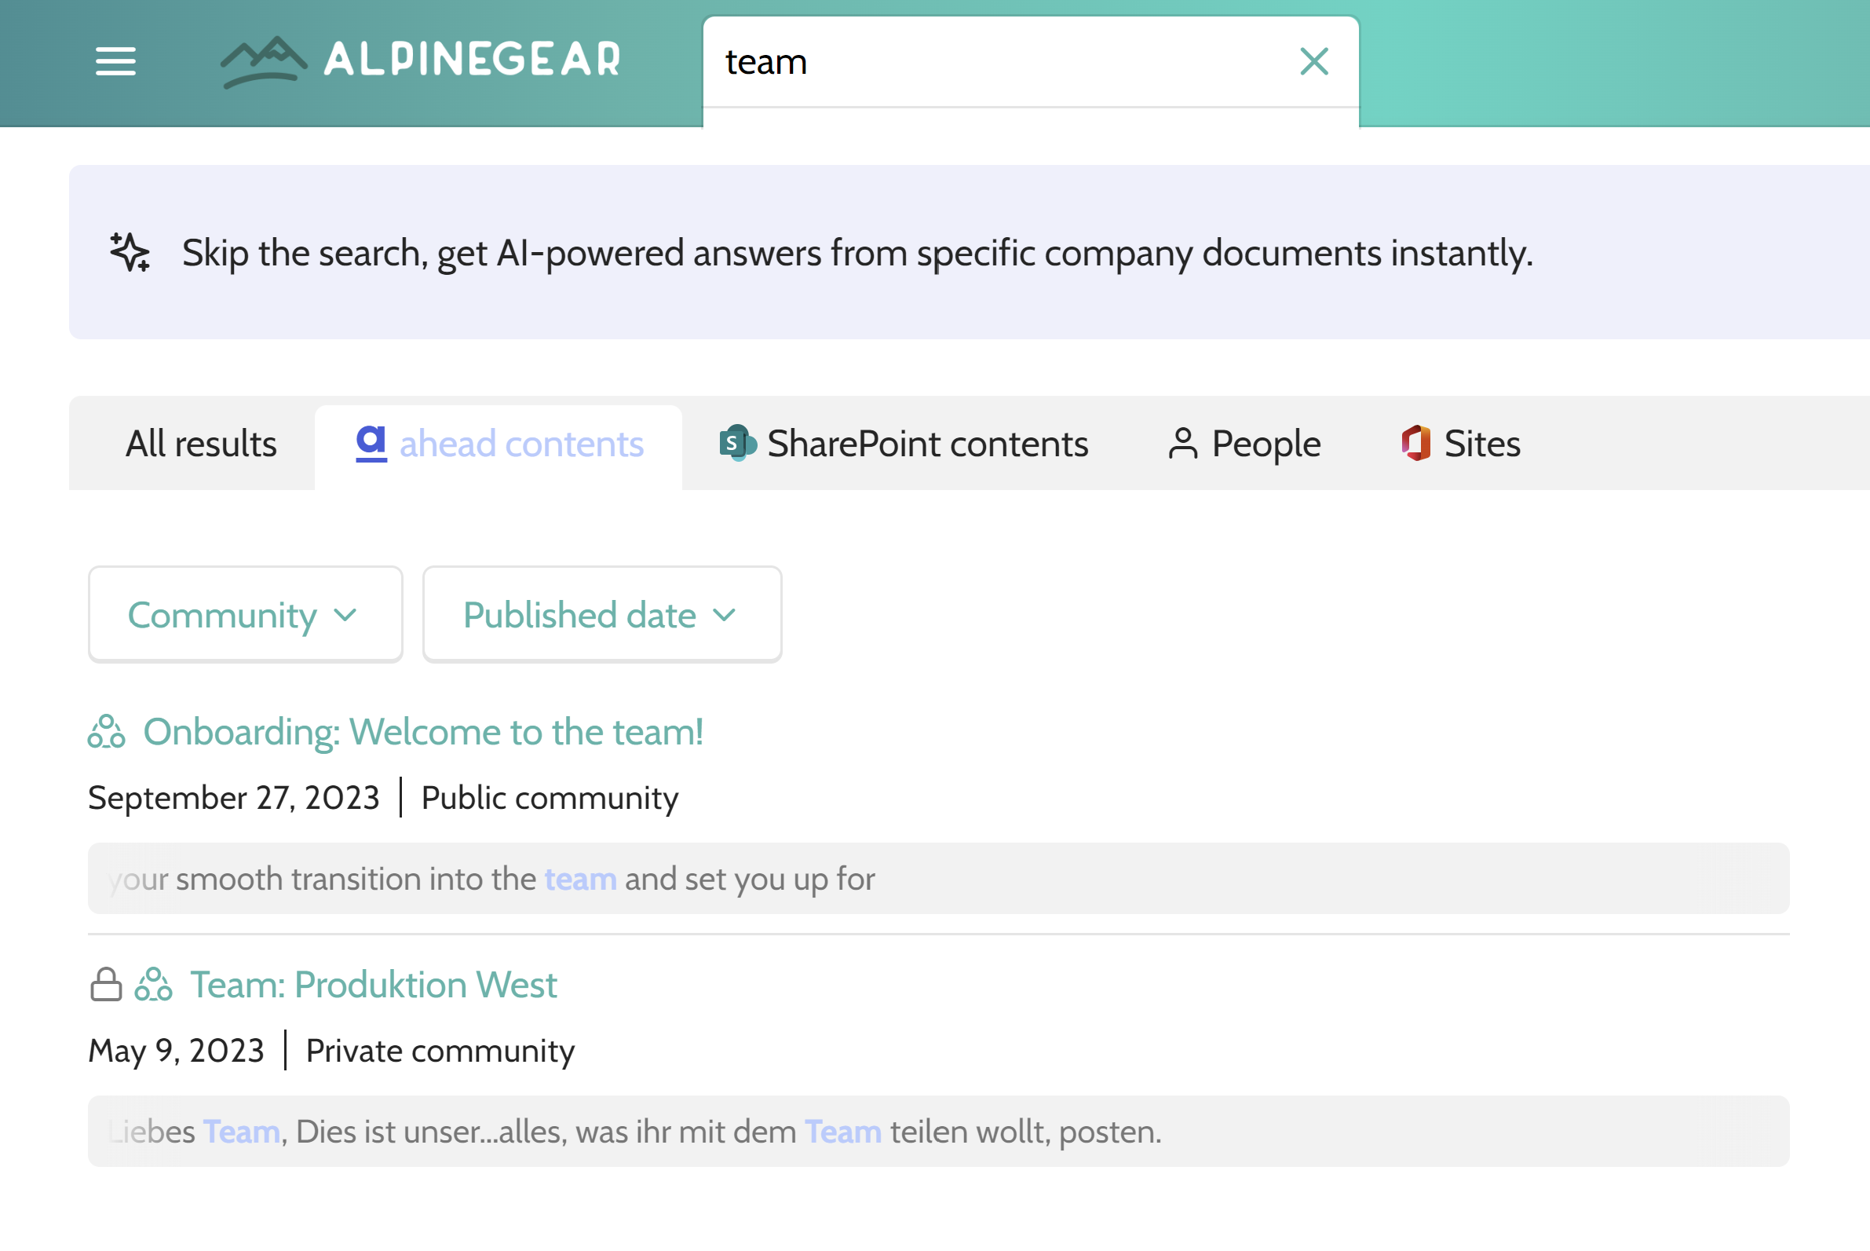Switch to the SharePoint contents tab
Viewport: 1870px width, 1251px height.
[x=926, y=444]
